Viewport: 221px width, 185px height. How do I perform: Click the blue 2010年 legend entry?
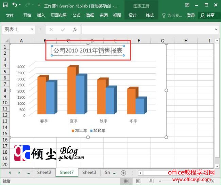pos(98,131)
